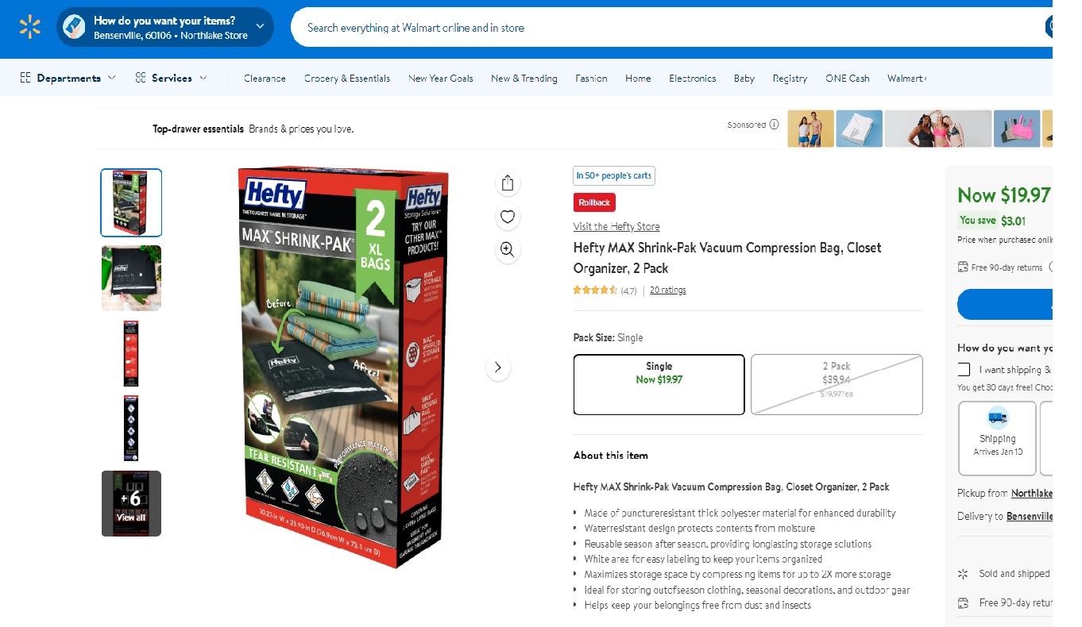Image resolution: width=1082 pixels, height=627 pixels.
Task: View the 20 ratings link
Action: [x=668, y=290]
